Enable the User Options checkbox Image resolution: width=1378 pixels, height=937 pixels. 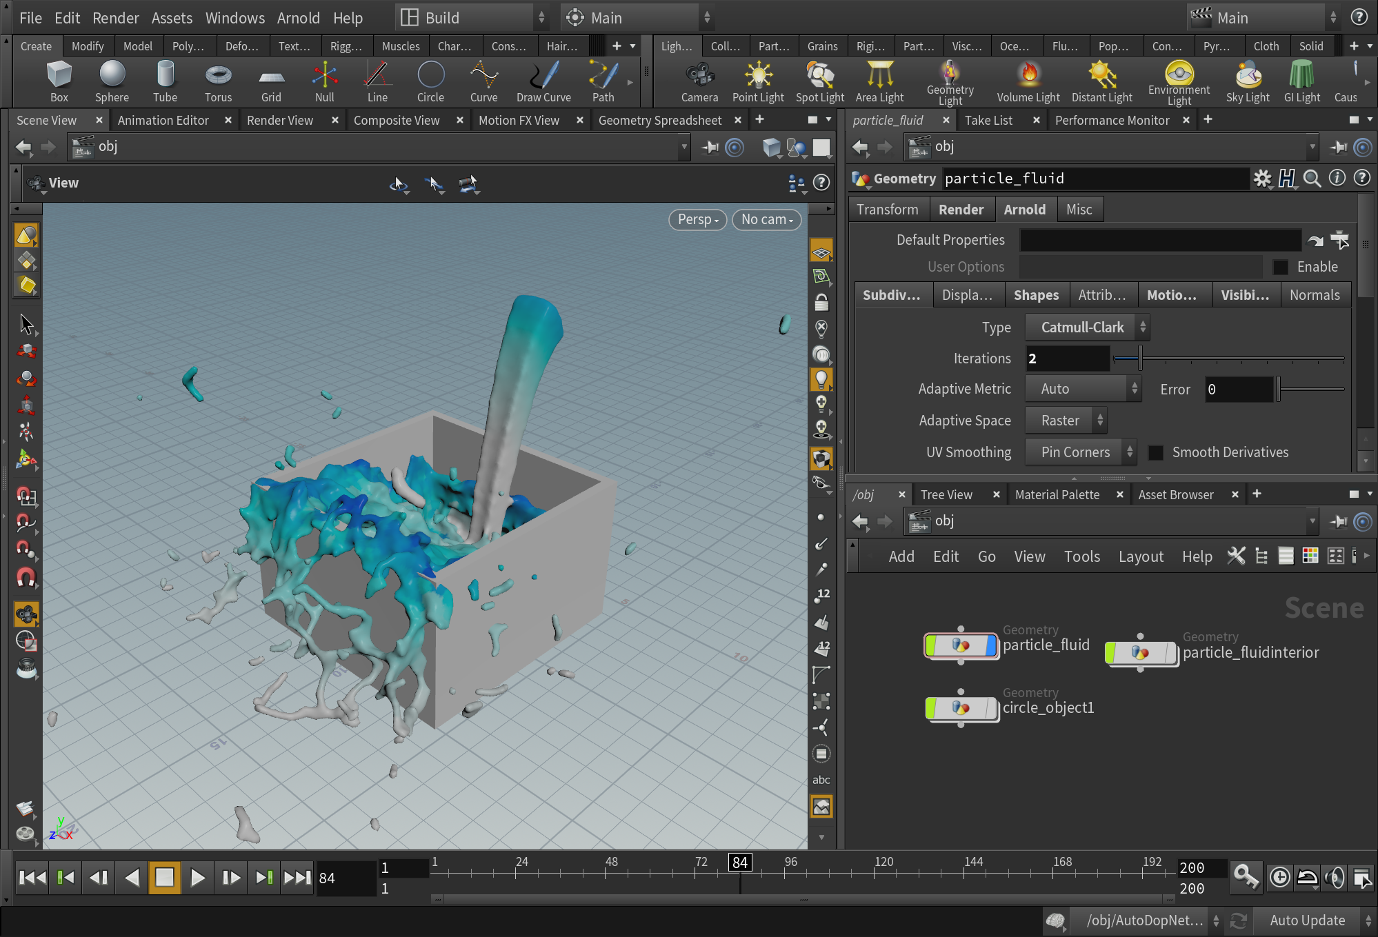pyautogui.click(x=1280, y=267)
